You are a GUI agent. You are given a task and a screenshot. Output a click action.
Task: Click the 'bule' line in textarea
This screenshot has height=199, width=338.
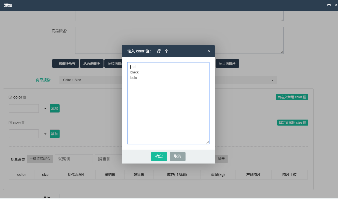click(134, 78)
